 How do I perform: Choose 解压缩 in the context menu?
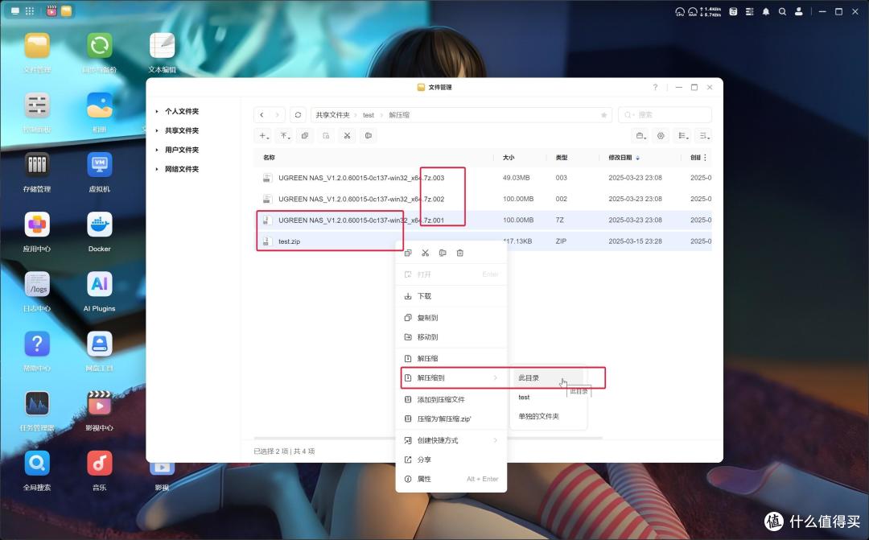[451, 359]
